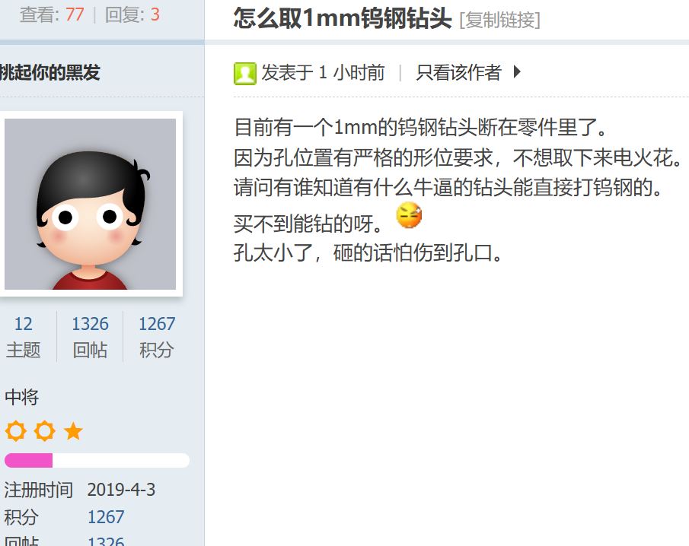Click the orange star rank icon
Screen dimensions: 689x546
click(x=73, y=431)
